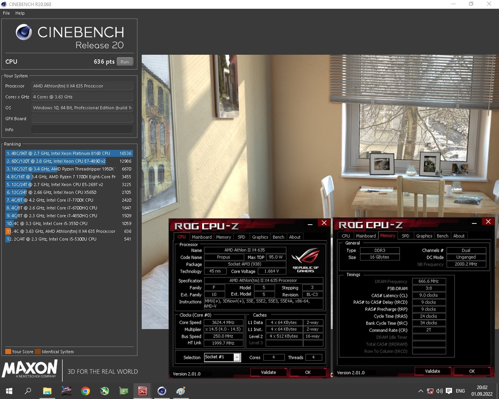Click the MAXON logo at bottom
This screenshot has width=499, height=399.
coord(30,369)
